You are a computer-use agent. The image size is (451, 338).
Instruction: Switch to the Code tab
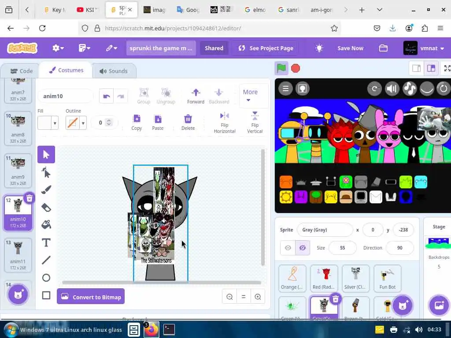click(21, 71)
